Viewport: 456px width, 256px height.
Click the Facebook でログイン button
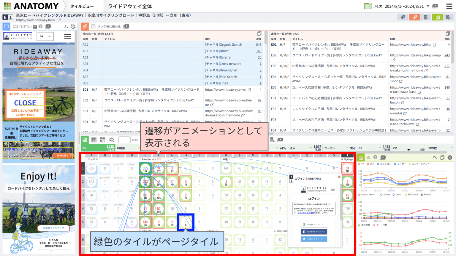pyautogui.click(x=314, y=232)
